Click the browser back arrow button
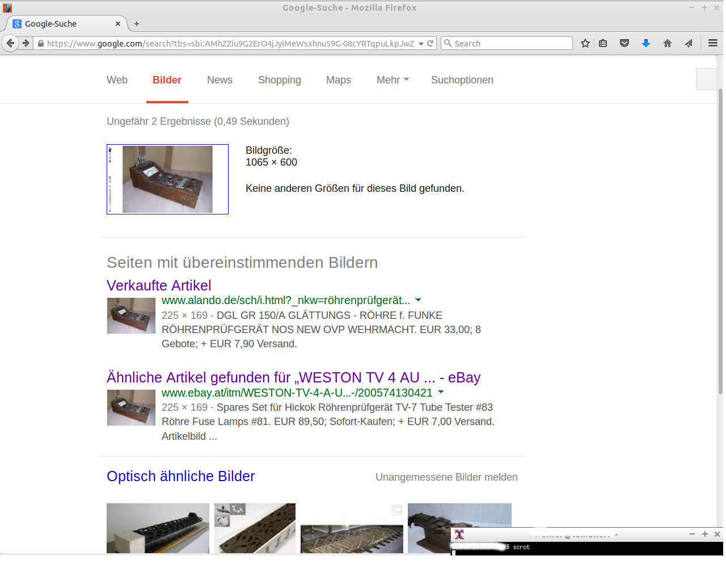 pyautogui.click(x=10, y=43)
